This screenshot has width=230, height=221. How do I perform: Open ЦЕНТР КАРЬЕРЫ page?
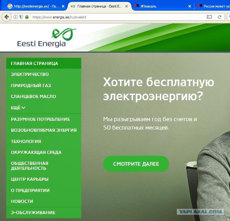pos(44,179)
